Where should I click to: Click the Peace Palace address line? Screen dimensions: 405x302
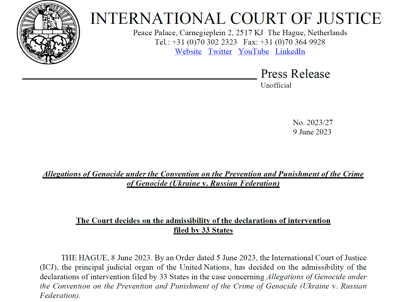(240, 33)
